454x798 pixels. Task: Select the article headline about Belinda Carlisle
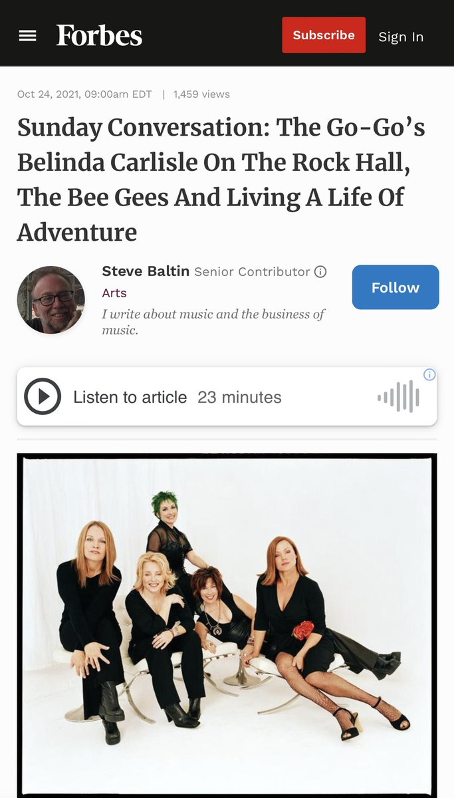pos(221,180)
